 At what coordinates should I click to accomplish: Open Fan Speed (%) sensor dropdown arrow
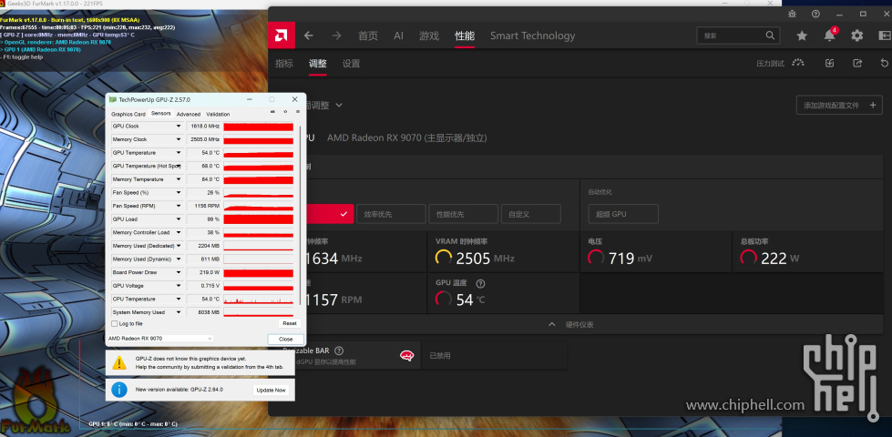[x=178, y=193]
